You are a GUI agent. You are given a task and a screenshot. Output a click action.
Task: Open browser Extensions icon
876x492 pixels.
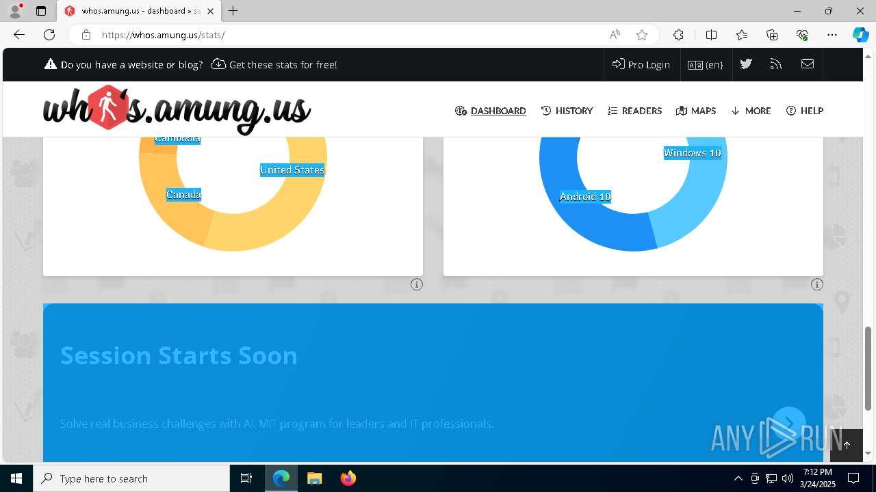pos(678,35)
